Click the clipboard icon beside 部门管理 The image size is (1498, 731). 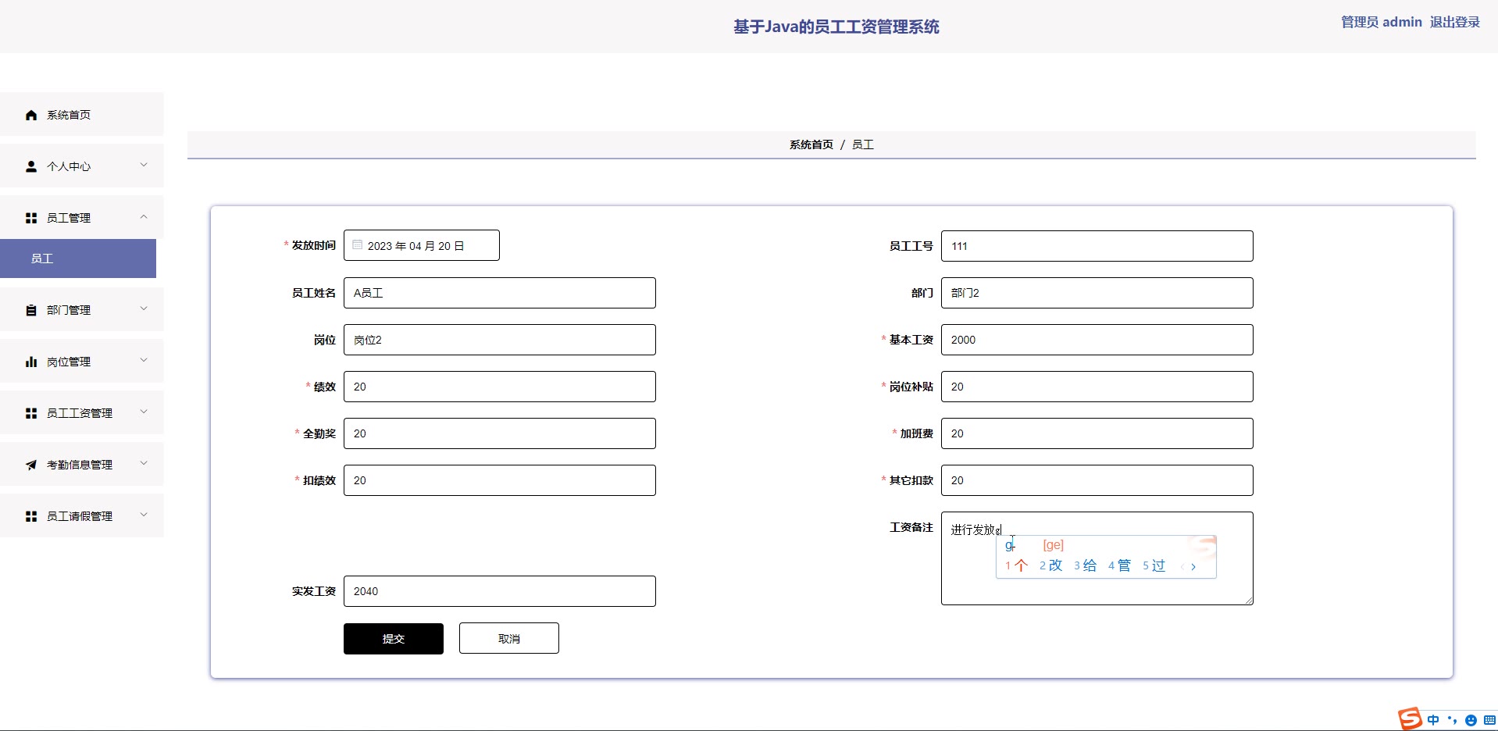click(x=31, y=310)
